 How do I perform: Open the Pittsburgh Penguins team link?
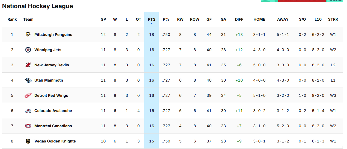point(53,35)
